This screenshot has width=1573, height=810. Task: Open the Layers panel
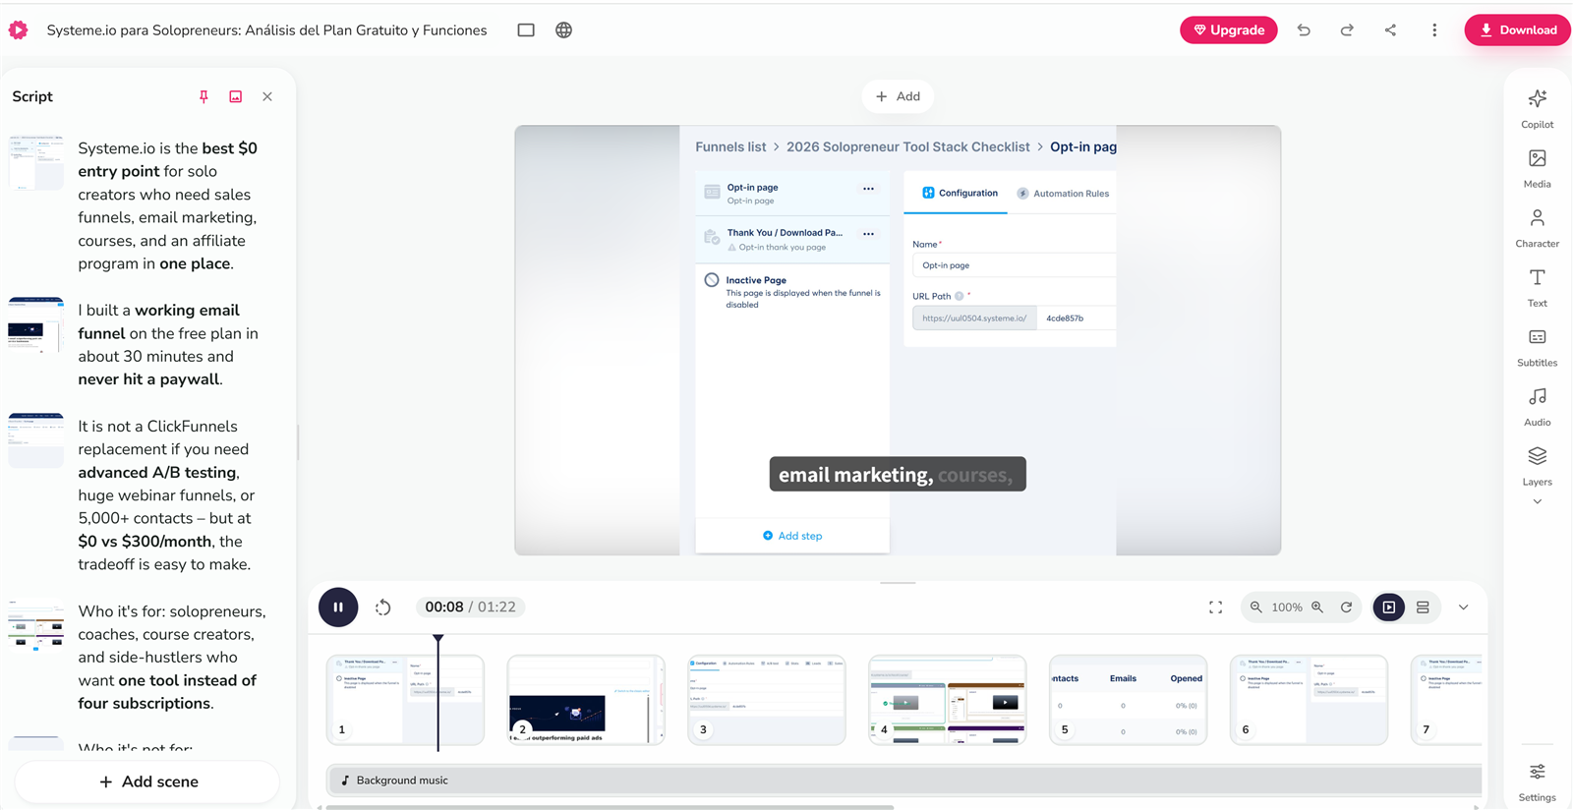[1537, 467]
